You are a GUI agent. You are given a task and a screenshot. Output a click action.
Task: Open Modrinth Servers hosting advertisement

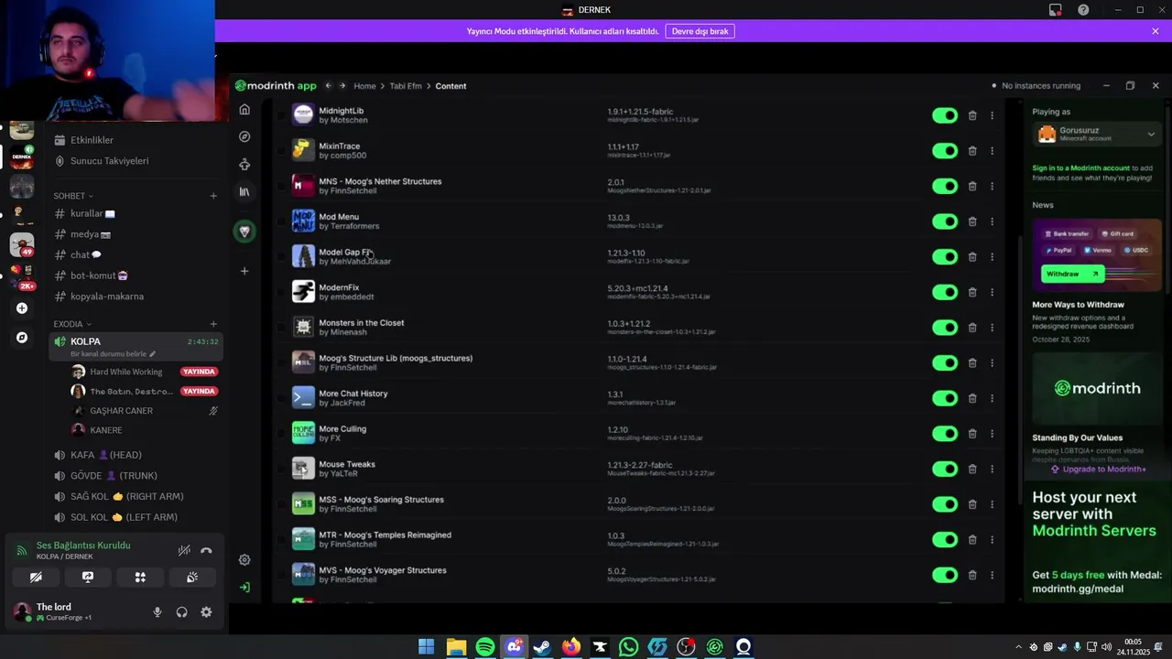[1096, 542]
